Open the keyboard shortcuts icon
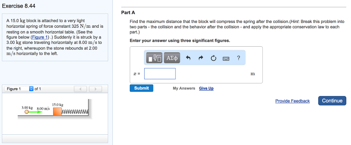Viewport: 351px width, 145px height. click(x=226, y=58)
